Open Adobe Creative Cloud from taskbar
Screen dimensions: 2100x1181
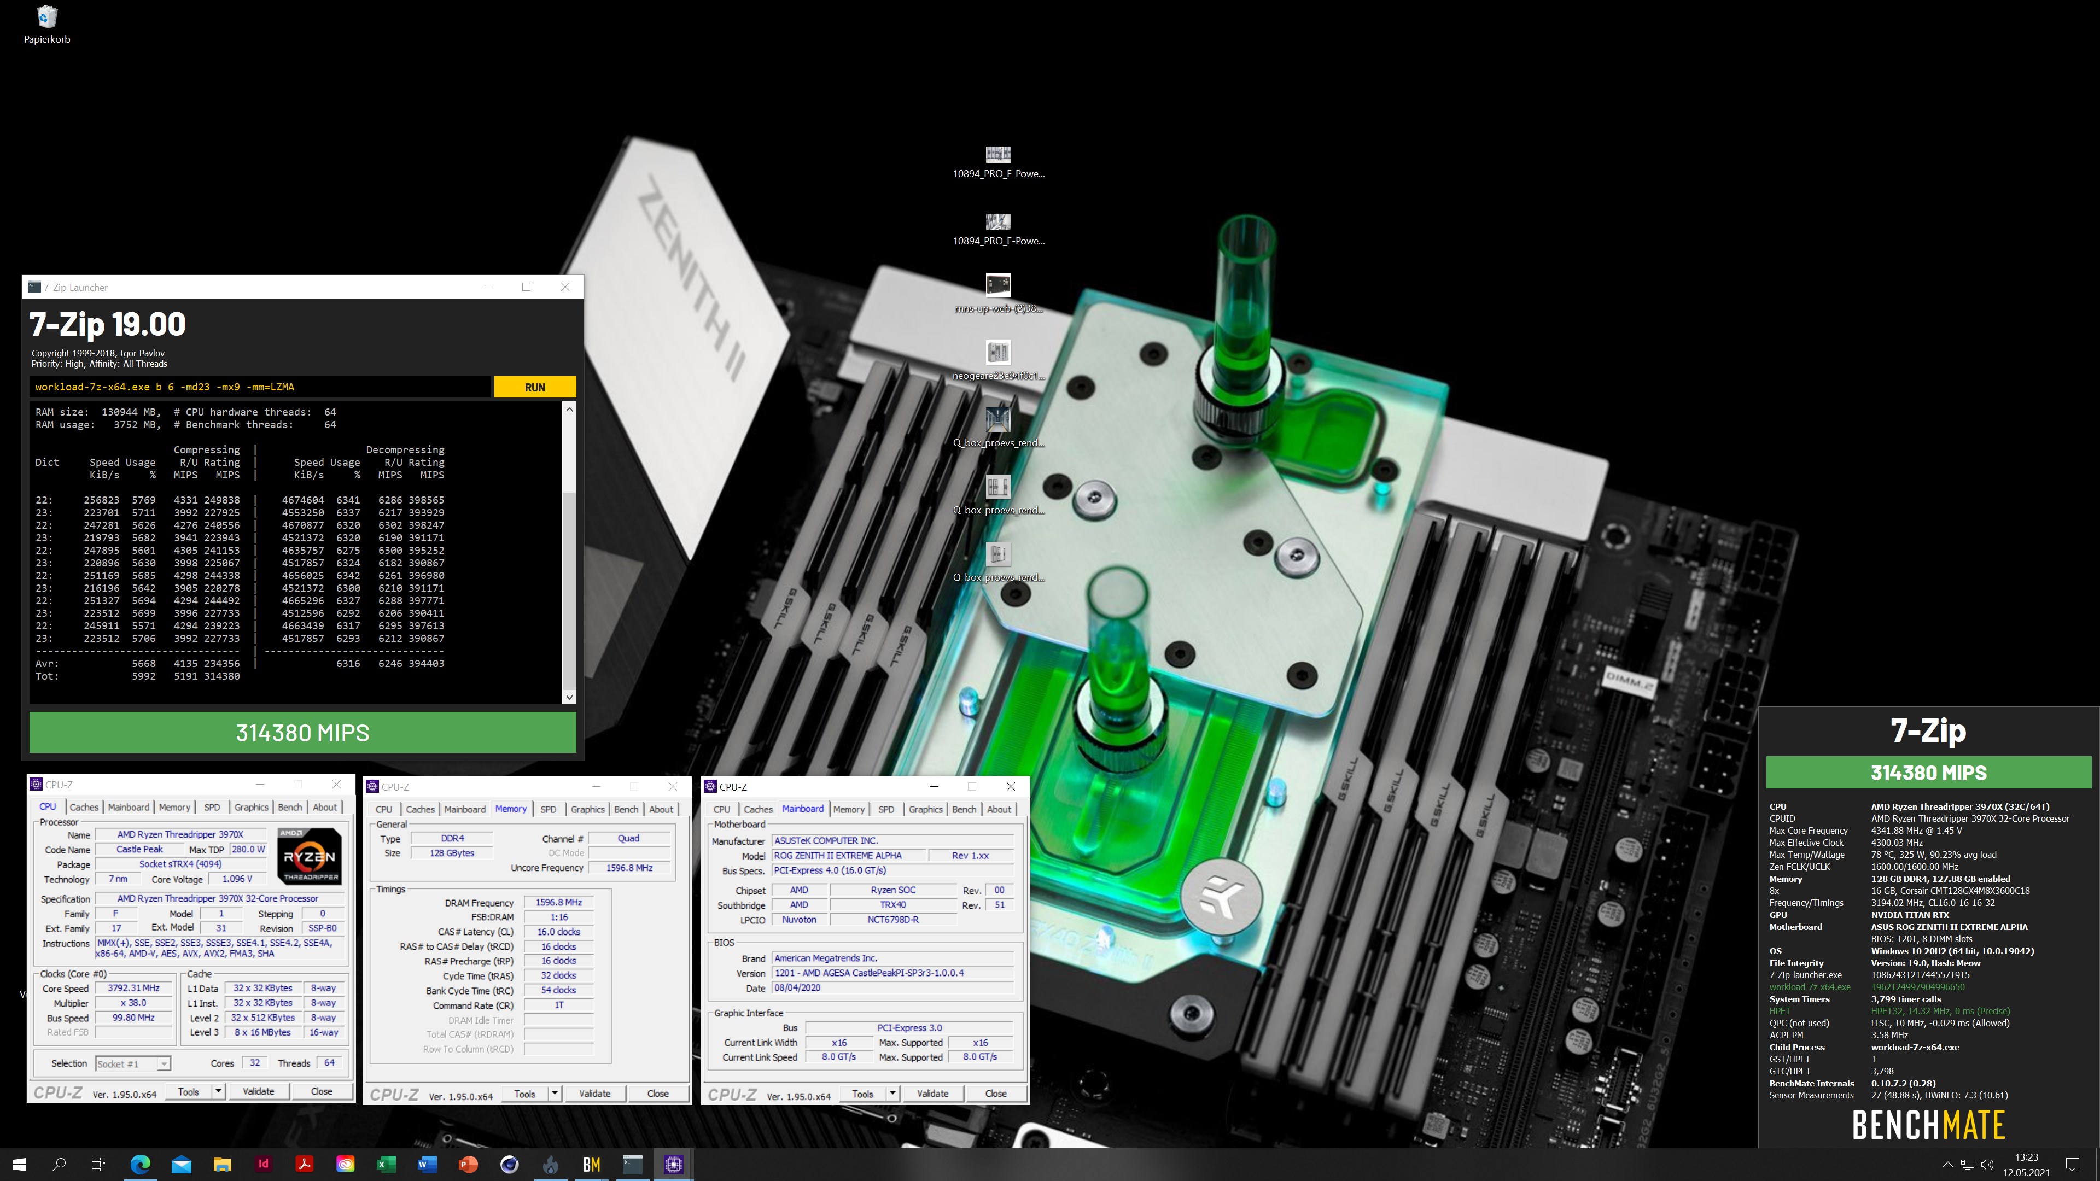click(x=346, y=1164)
